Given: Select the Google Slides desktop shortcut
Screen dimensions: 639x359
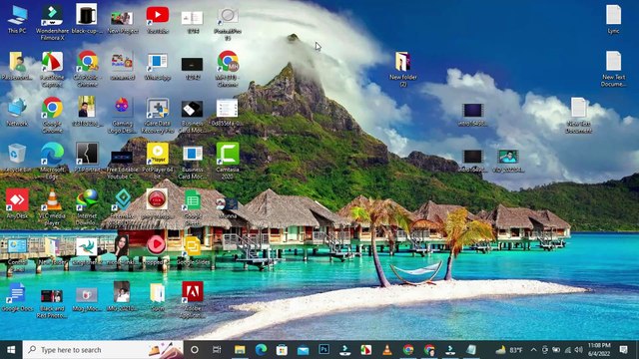Looking at the screenshot, I should pos(193,250).
